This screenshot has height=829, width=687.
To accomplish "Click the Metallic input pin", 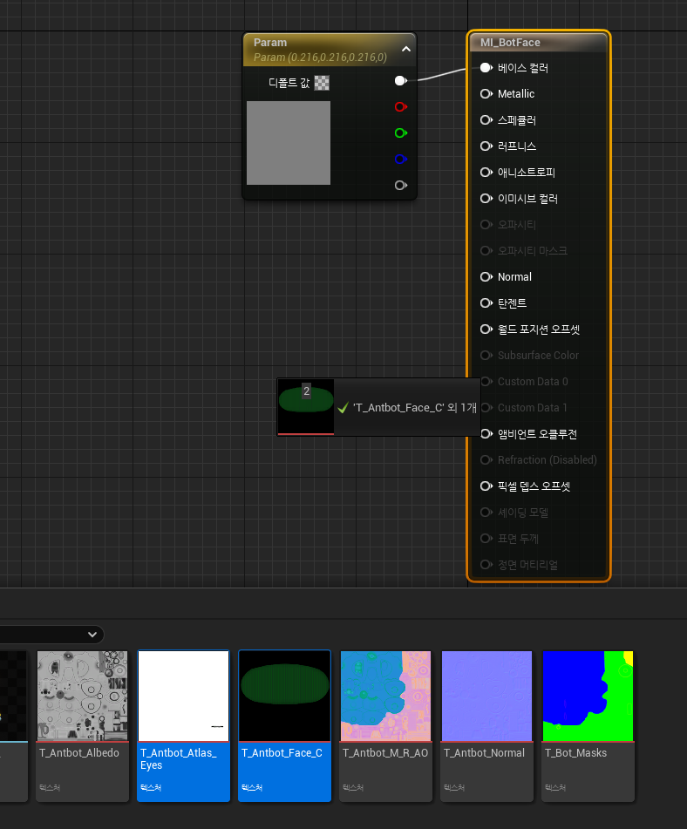I will click(486, 93).
